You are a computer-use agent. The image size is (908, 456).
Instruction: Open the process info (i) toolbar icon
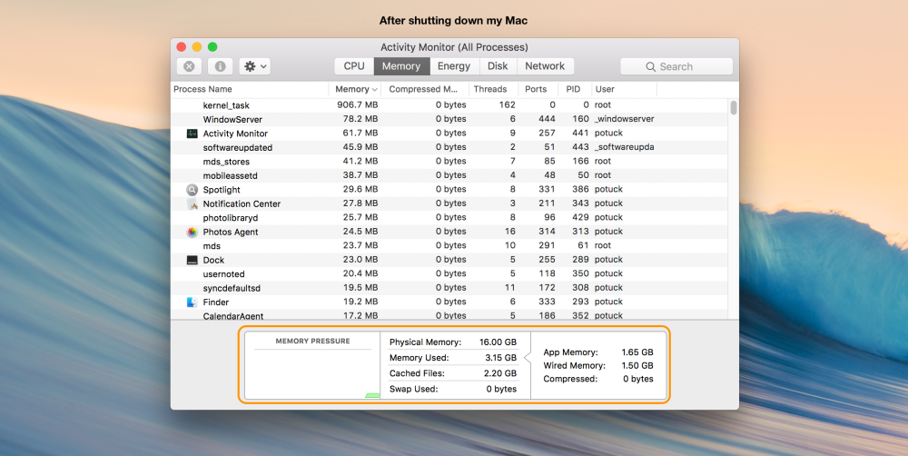[x=220, y=66]
